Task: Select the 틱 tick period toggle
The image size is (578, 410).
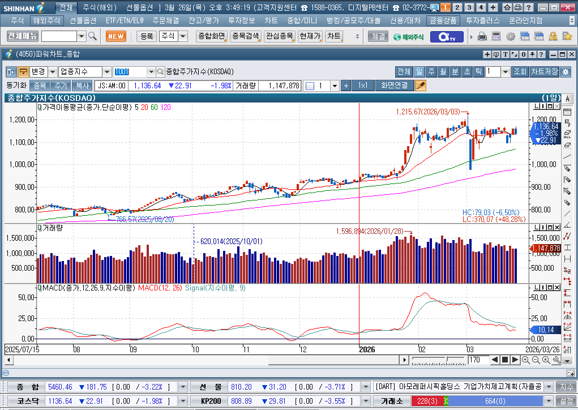Action: point(478,71)
